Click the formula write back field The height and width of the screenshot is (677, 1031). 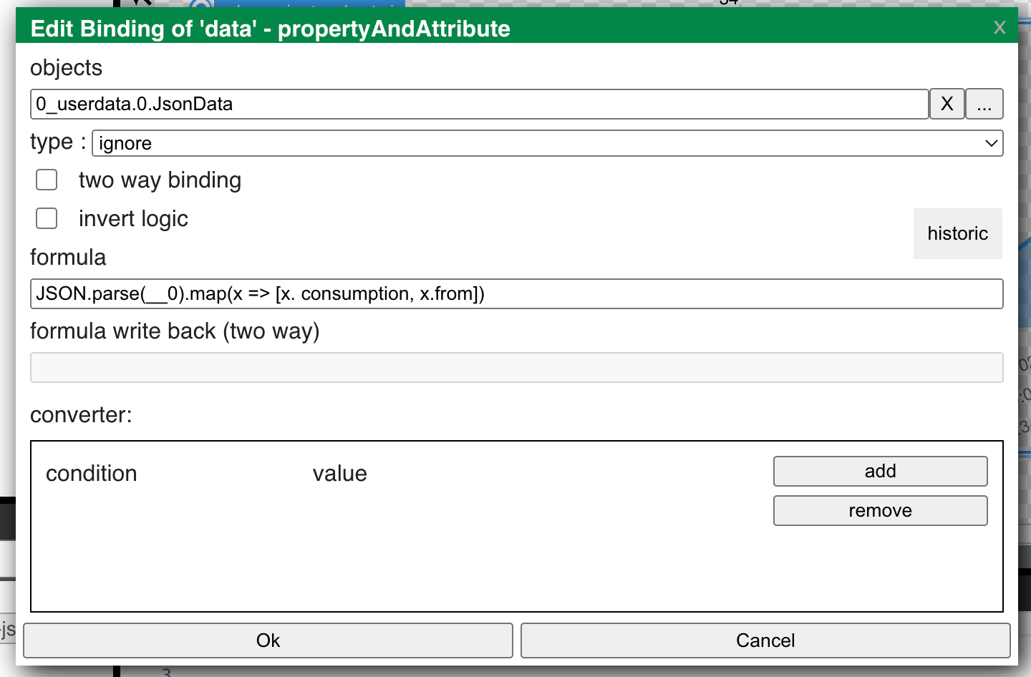(516, 368)
